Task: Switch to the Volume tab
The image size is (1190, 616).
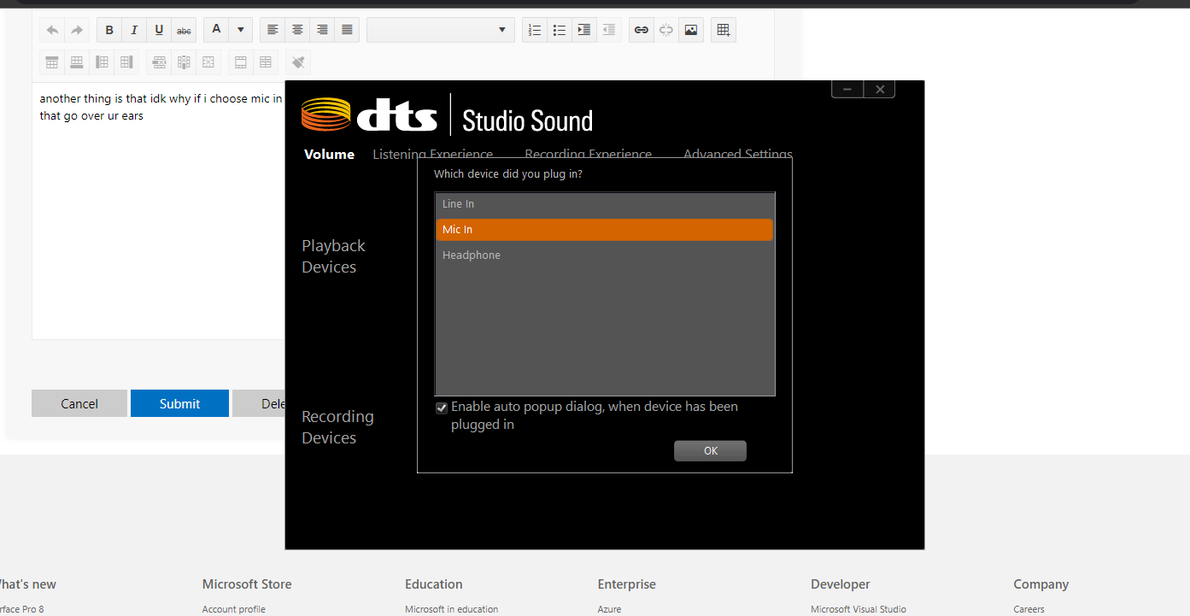Action: pyautogui.click(x=329, y=155)
